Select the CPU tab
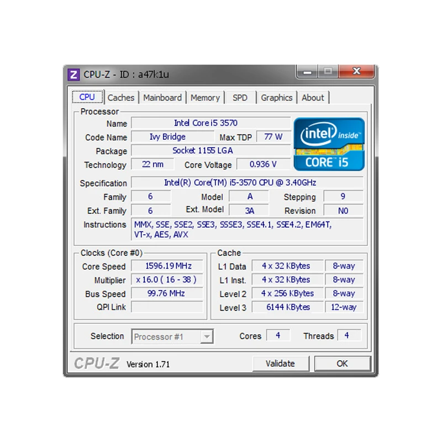This screenshot has height=442, width=442. (x=87, y=97)
